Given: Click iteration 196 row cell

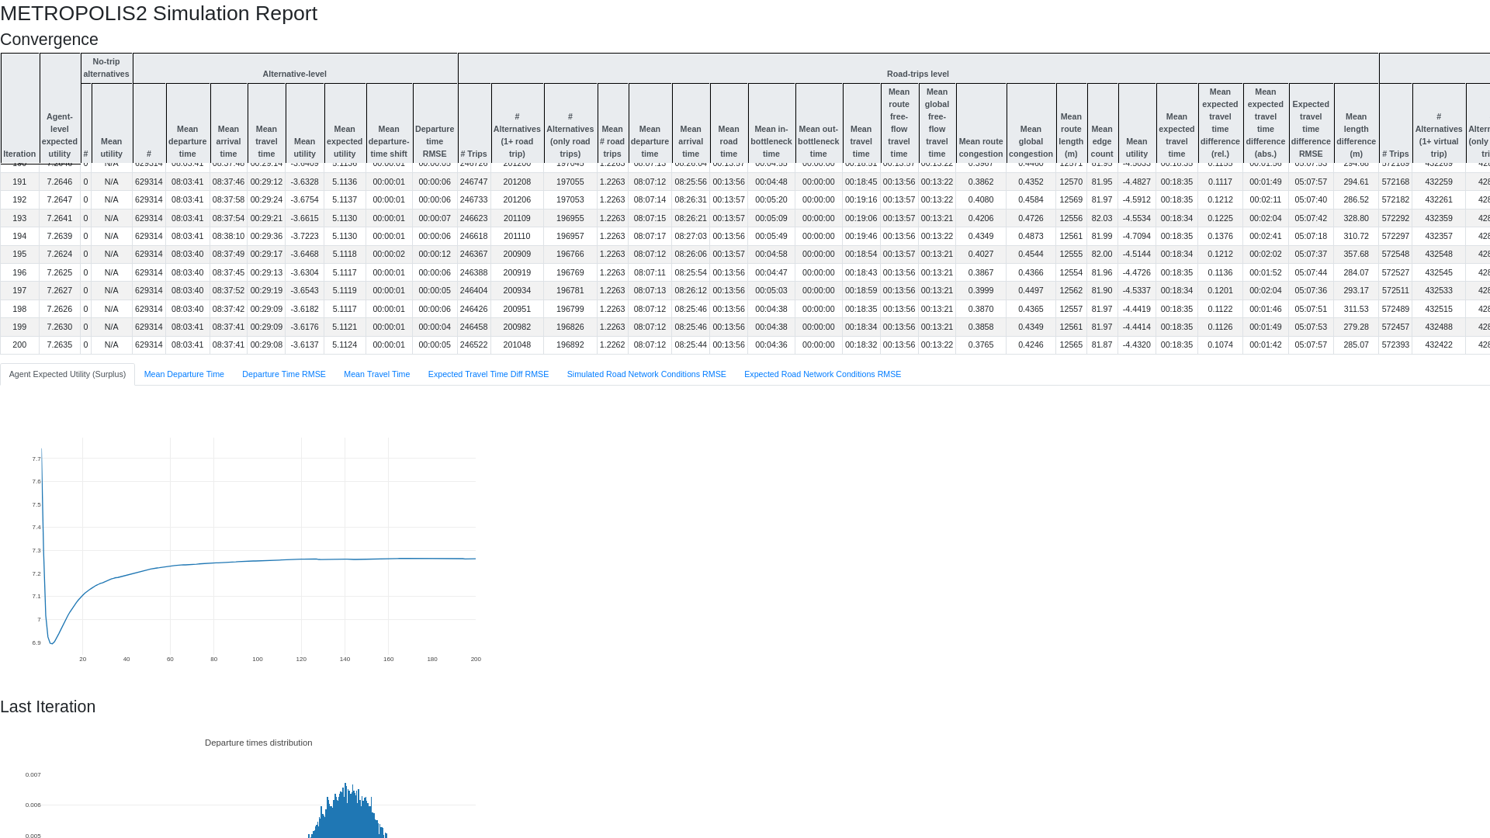Looking at the screenshot, I should pyautogui.click(x=19, y=272).
